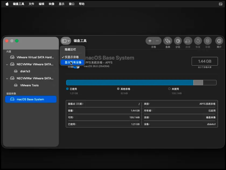Image resolution: width=226 pixels, height=170 pixels.
Task: Open the 显示 menu
Action: (61, 4)
